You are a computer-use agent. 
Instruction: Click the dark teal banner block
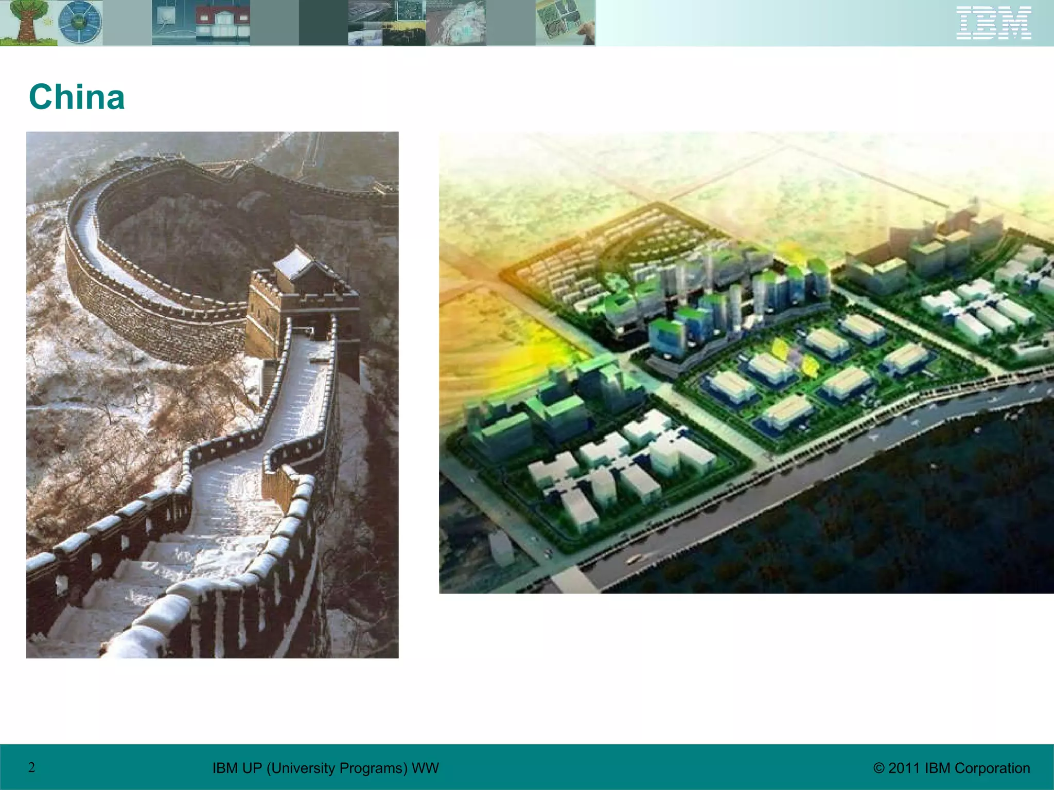tap(323, 23)
